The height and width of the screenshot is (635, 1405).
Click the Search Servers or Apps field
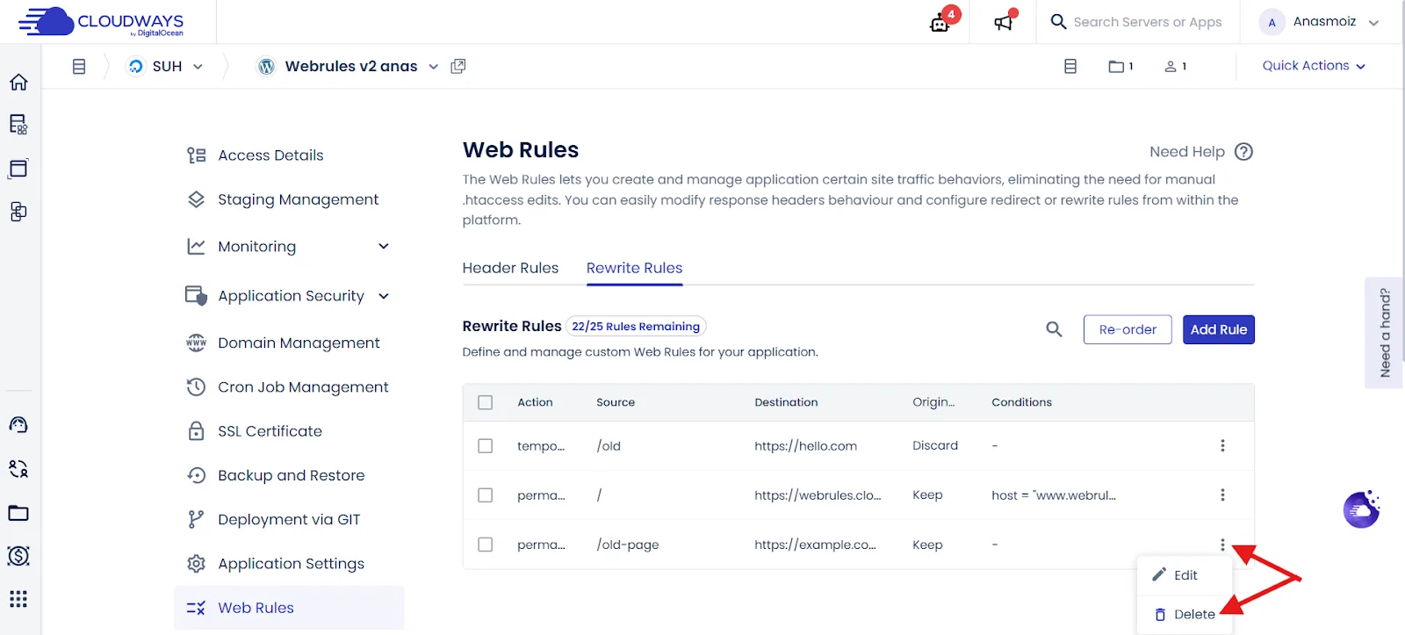pyautogui.click(x=1147, y=22)
